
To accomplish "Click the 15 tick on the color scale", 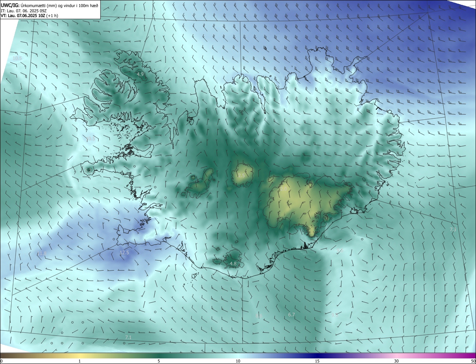I will coord(317,361).
